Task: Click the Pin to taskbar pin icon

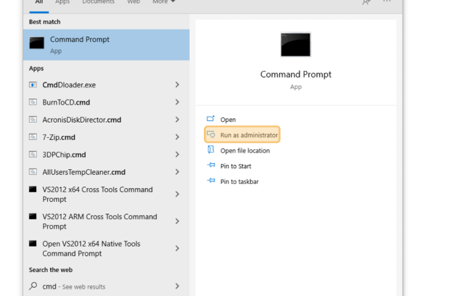Action: 211,181
